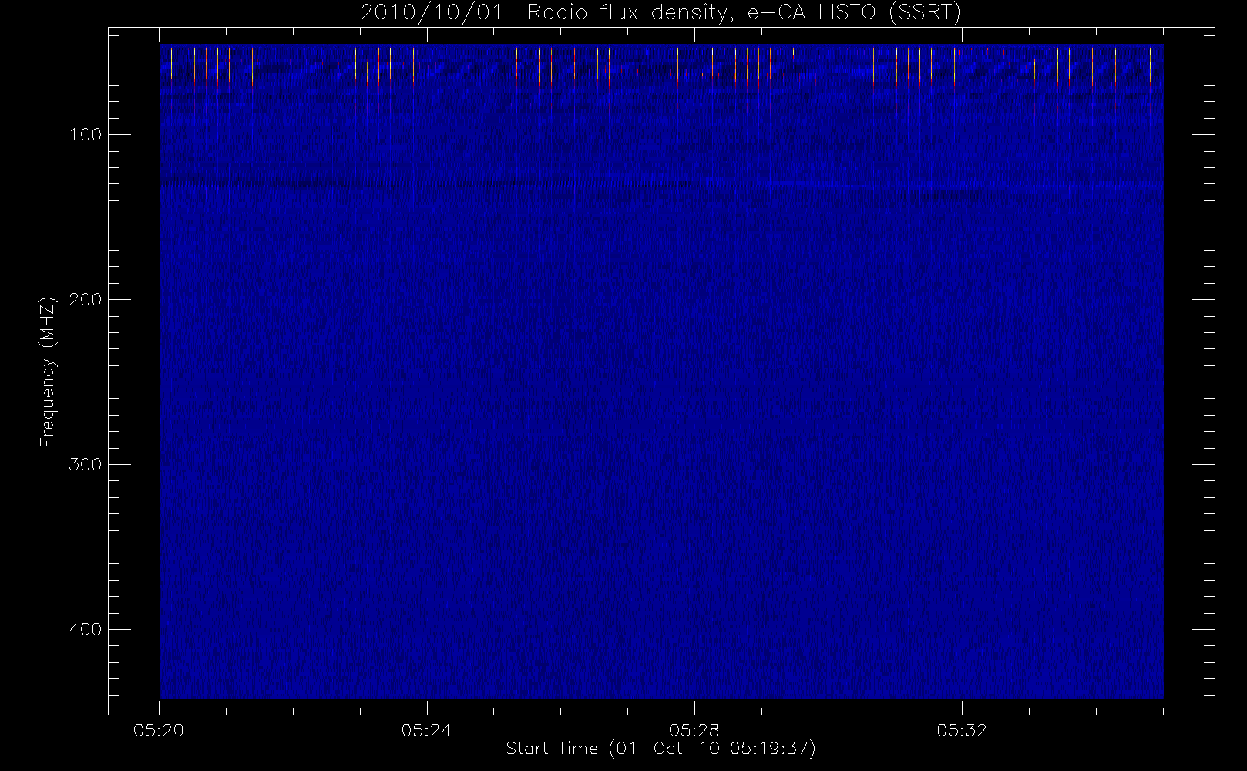Click the '05:20' time tick label

159,730
